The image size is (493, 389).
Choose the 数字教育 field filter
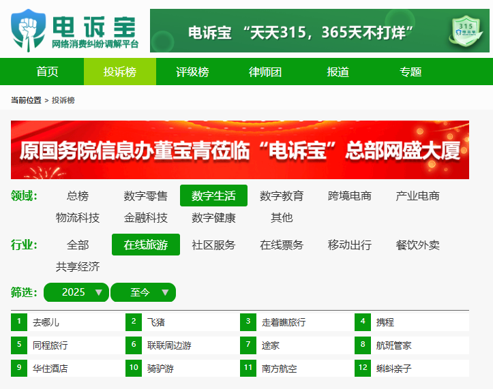[x=282, y=196]
